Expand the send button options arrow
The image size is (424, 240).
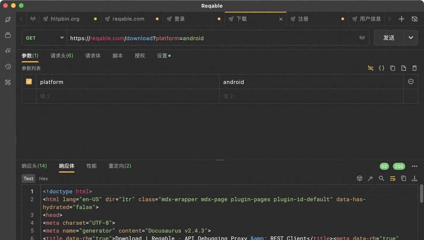click(x=411, y=38)
